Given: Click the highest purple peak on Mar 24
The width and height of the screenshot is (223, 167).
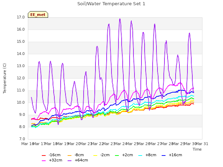Looking at the screenshot, I should click(x=120, y=19).
